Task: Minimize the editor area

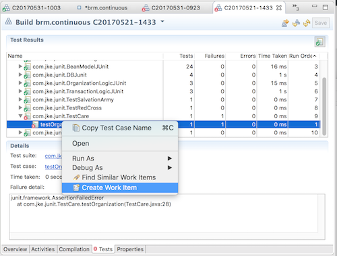Action: click(x=315, y=6)
